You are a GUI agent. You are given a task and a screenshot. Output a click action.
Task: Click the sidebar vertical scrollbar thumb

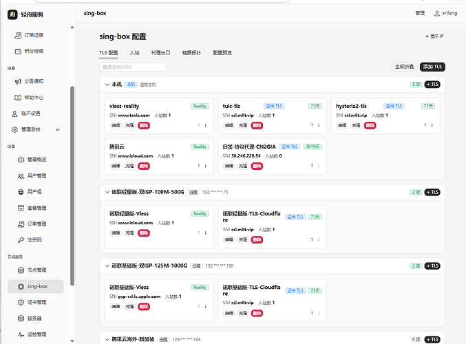(72, 186)
